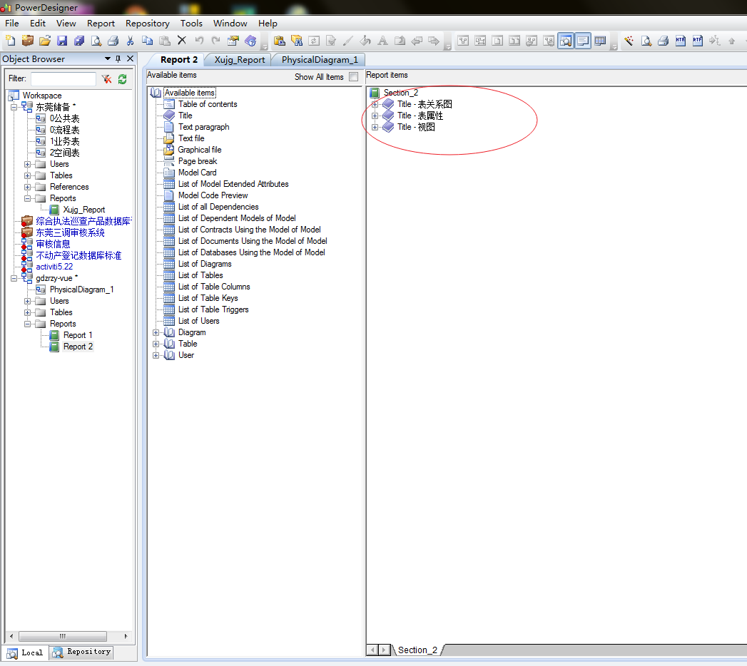Generate the report as RTF
Viewport: 747px width, 666px height.
point(698,41)
